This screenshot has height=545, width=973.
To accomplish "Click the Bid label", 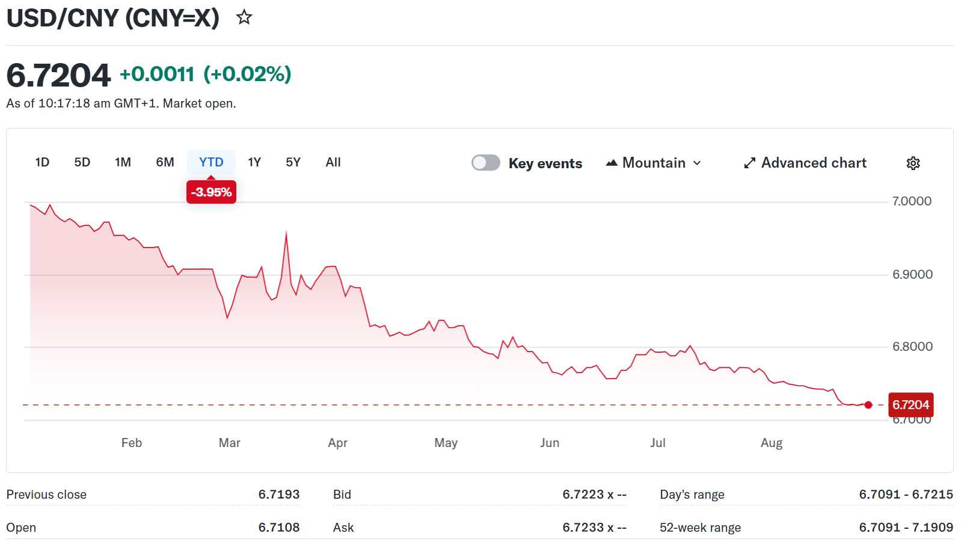I will [342, 495].
